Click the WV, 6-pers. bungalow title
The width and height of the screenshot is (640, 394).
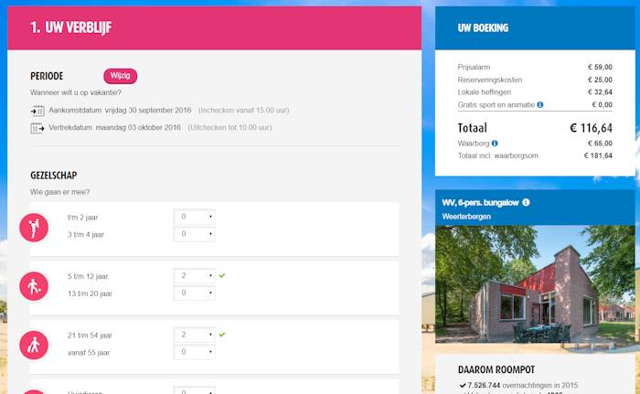coord(480,203)
